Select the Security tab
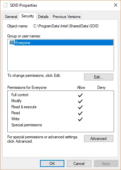121x170 pixels. [28, 16]
